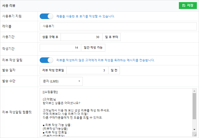Open the 발송 수단 문자 (LMS) dropdown

click(x=61, y=81)
